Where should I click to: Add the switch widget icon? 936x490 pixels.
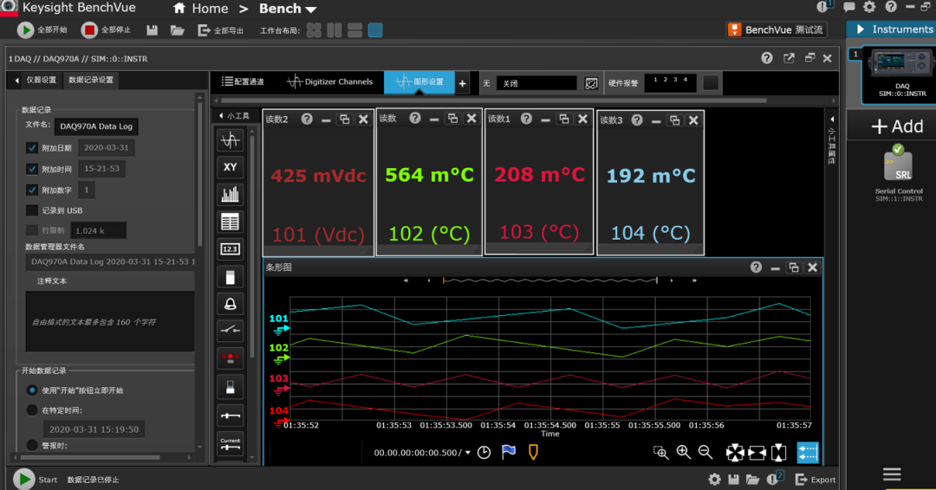[230, 330]
